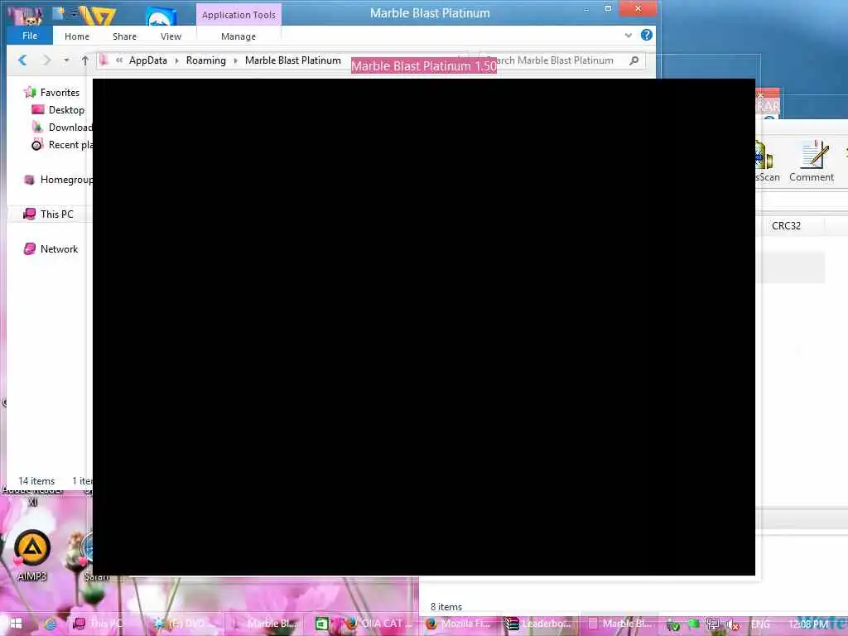Open the Excel taskbar icon

pos(322,624)
